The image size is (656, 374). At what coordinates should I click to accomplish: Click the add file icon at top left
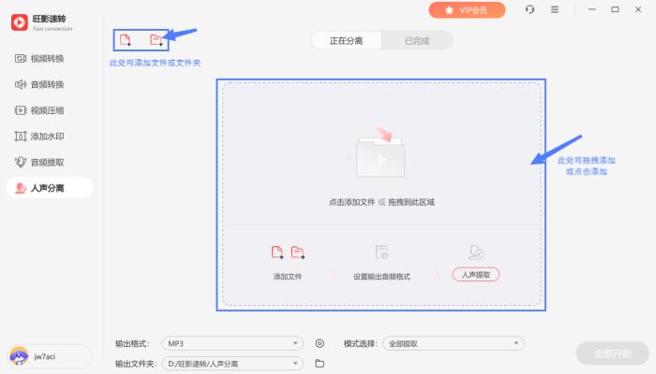126,40
